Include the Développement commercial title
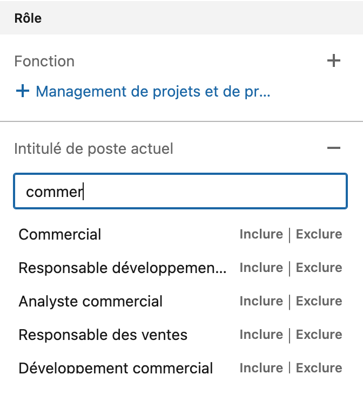This screenshot has height=395, width=363. point(261,368)
